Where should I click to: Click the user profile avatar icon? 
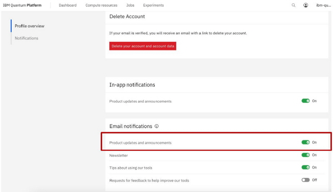(x=306, y=5)
